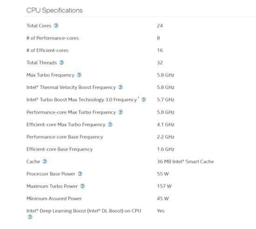Screen dimensions: 256x229
Task: Open Thermal Velocity Boost Frequency help icon
Action: point(121,87)
